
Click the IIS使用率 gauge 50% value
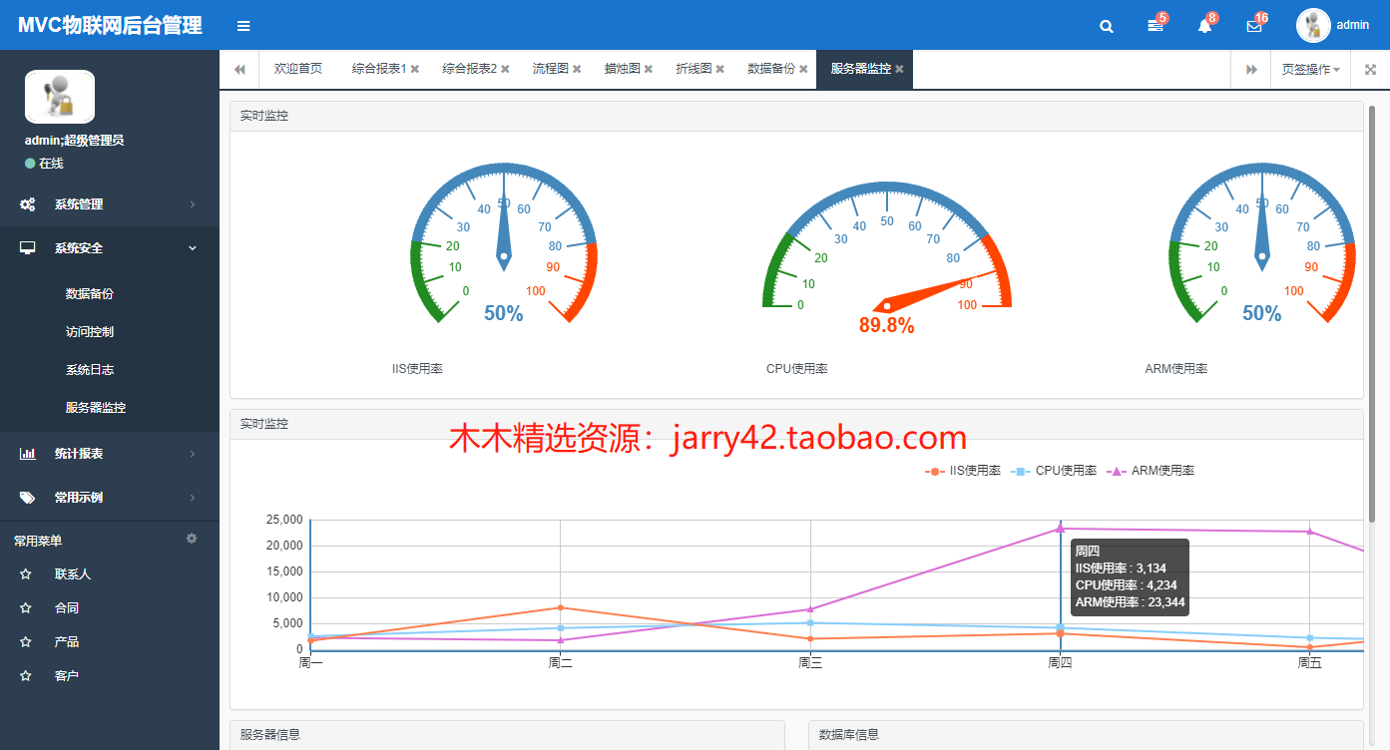pyautogui.click(x=504, y=313)
